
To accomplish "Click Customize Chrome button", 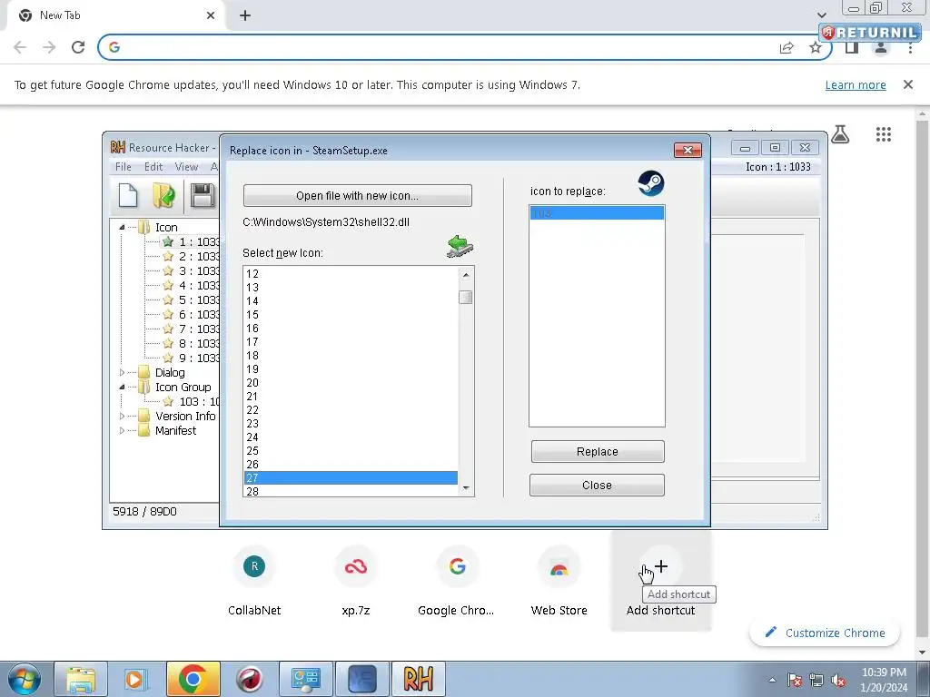I will (825, 633).
